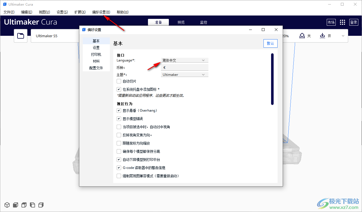Click the support settings icon
Image resolution: width=362 pixels, height=212 pixels.
302,36
